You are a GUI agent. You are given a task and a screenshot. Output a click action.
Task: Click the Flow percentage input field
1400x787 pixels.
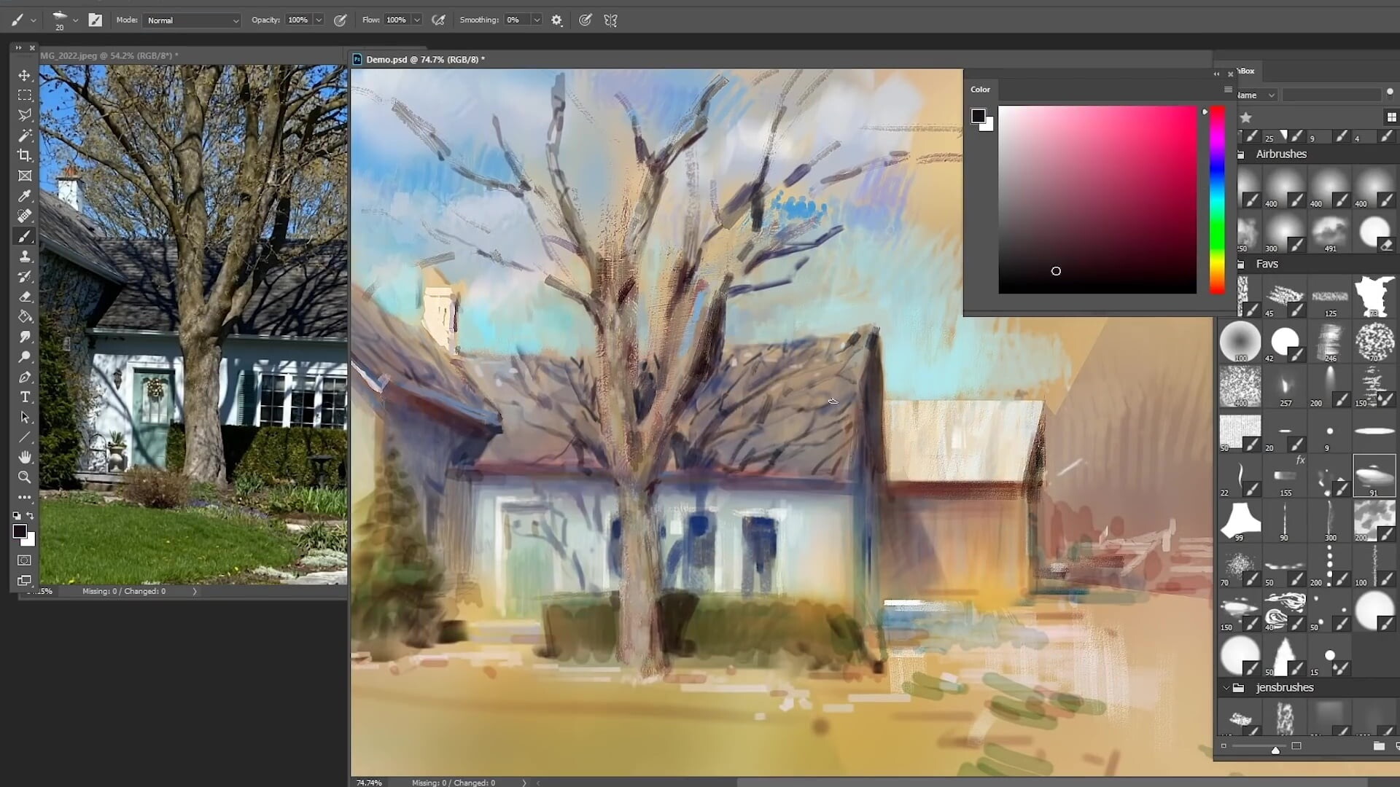[397, 20]
